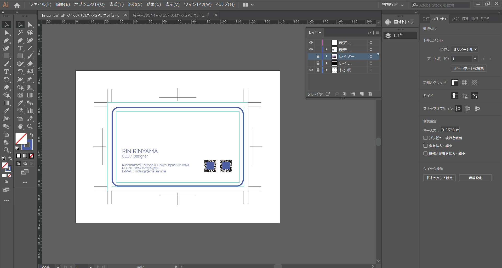Select the Lasso tool
This screenshot has height=268, width=502.
30,33
